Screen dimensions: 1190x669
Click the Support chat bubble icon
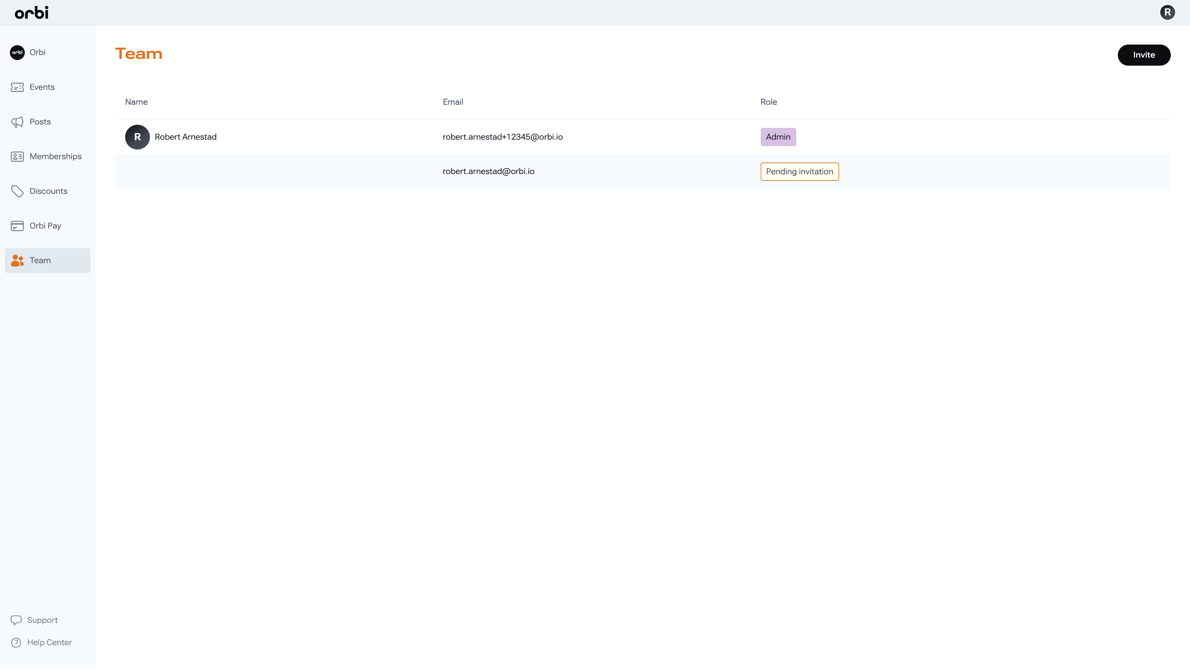pos(16,620)
